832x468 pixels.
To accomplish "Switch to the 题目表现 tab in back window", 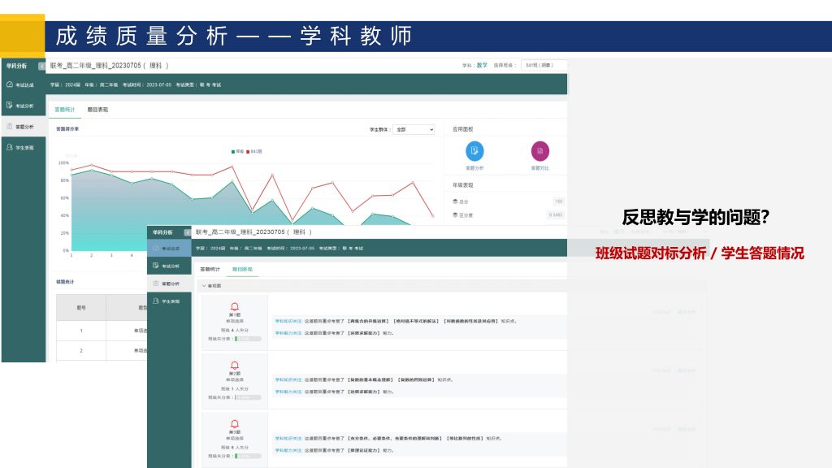I will [x=97, y=110].
